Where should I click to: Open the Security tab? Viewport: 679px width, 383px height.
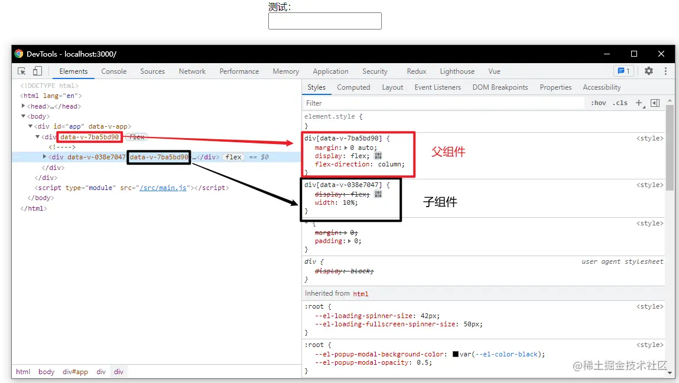tap(375, 71)
